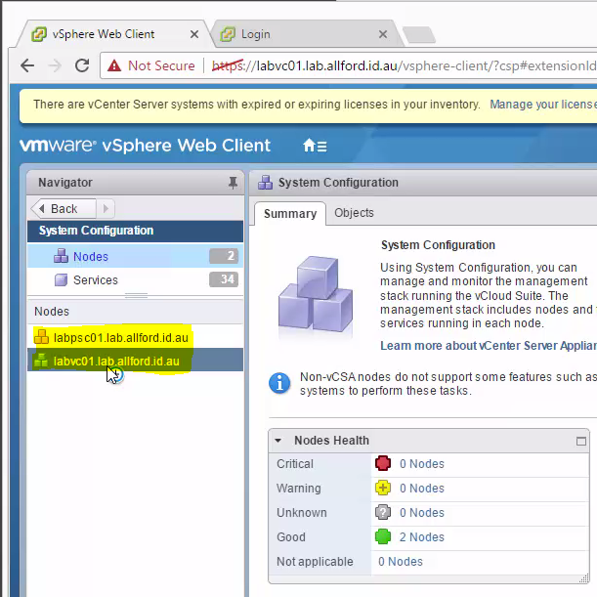Open a new browser tab

coord(419,34)
